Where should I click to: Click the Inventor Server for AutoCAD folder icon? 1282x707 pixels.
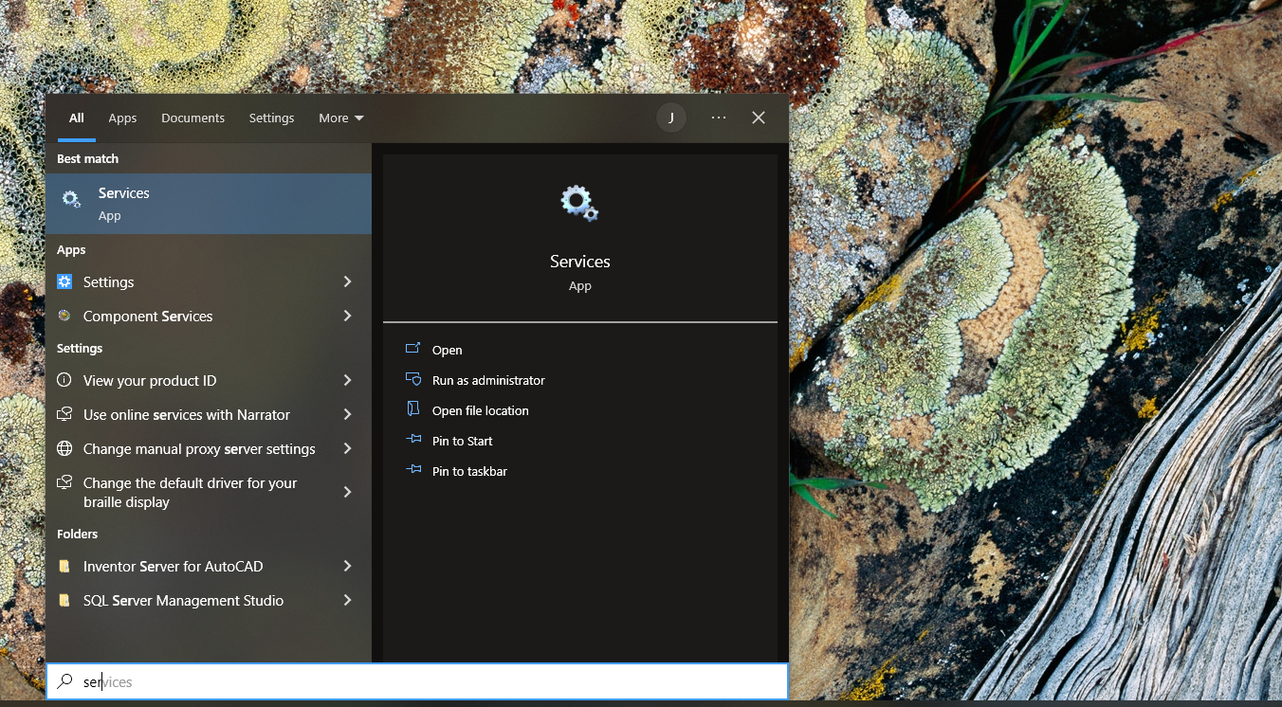pyautogui.click(x=64, y=566)
